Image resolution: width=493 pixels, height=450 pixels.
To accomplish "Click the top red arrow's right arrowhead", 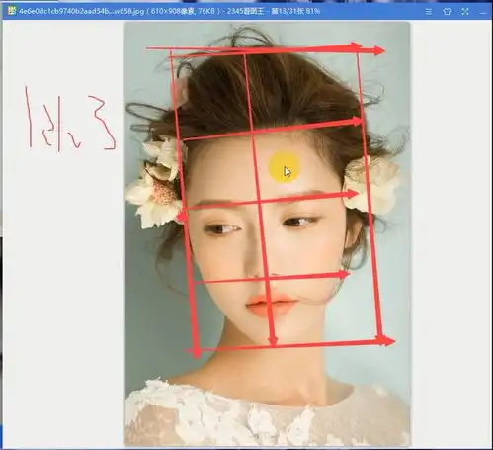I will click(378, 50).
